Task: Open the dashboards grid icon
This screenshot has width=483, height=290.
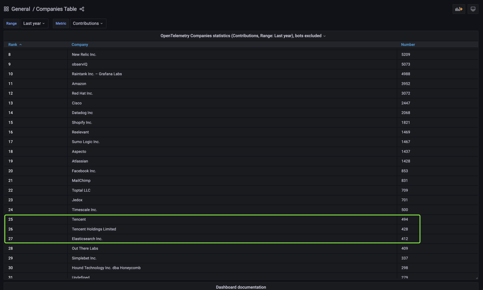Action: tap(6, 9)
